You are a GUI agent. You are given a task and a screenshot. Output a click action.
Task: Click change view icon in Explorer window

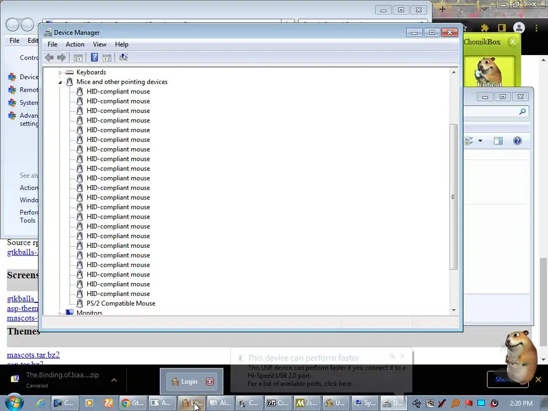tap(469, 141)
